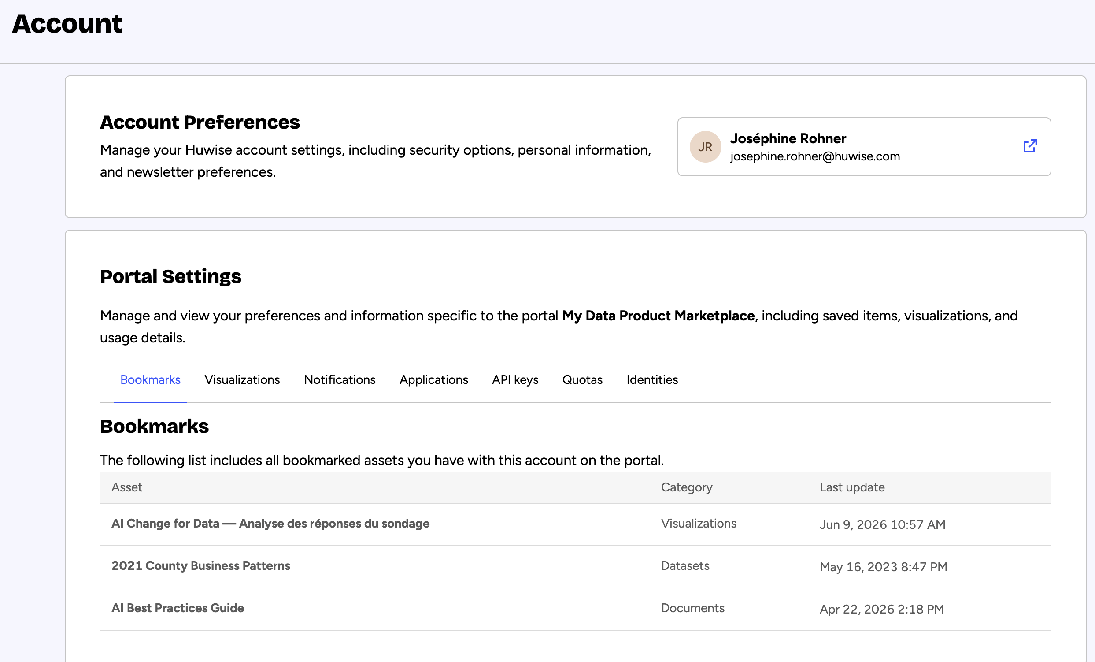Open the Visualizations tab
Screen dimensions: 1095x662
pyautogui.click(x=242, y=379)
